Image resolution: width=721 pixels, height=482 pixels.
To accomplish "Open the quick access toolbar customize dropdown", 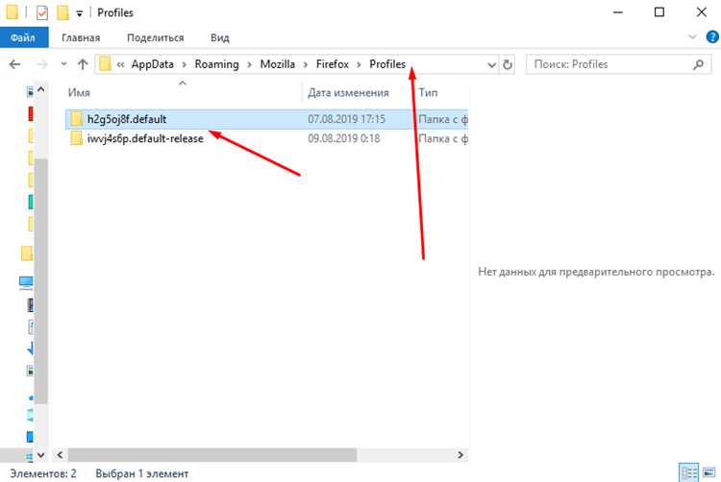I will (79, 13).
